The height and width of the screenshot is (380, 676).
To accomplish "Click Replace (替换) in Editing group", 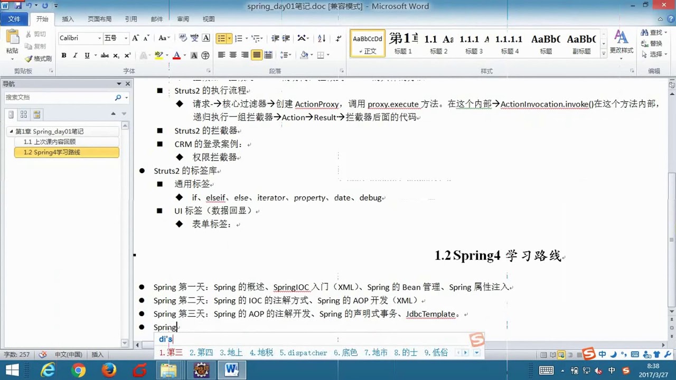I will [652, 43].
